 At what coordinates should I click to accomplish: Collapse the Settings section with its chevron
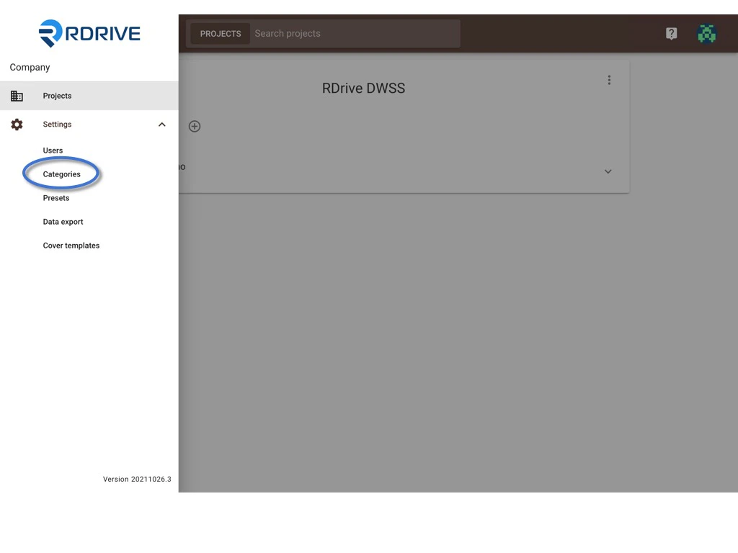coord(161,124)
